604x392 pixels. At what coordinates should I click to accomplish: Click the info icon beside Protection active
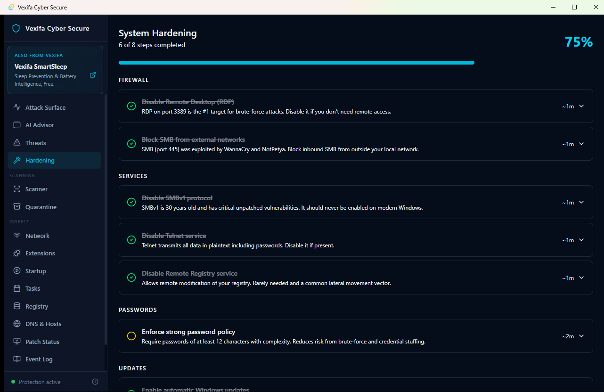95,382
